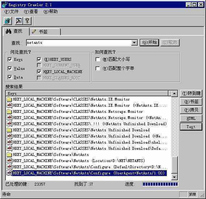Toggle the HKEY_LOCAL_MACHINE checkbox
Viewport: 206px width, 199px height.
(39, 72)
